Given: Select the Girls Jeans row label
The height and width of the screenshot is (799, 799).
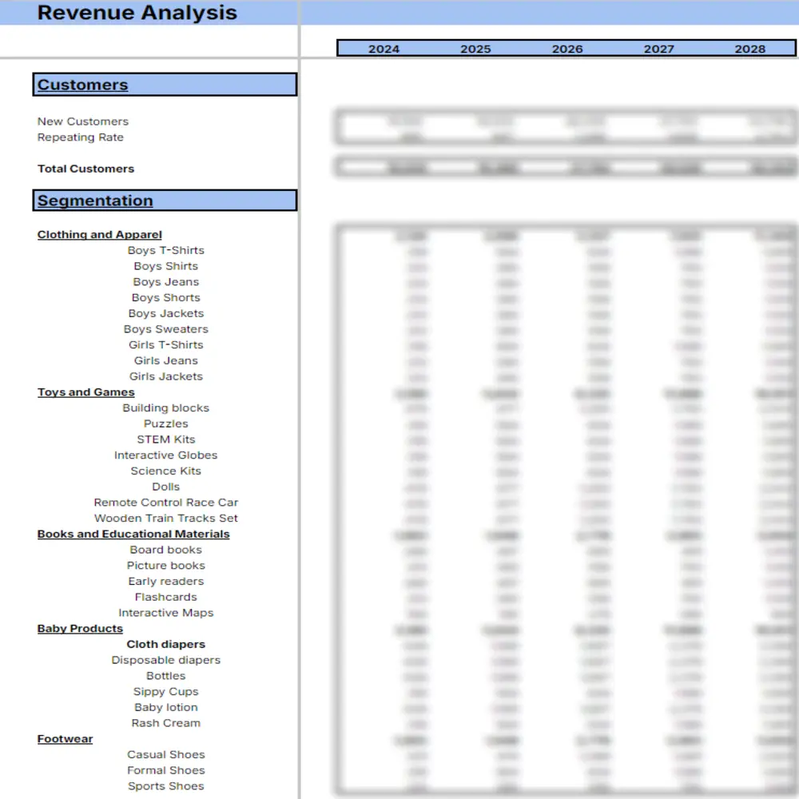Looking at the screenshot, I should click(165, 360).
